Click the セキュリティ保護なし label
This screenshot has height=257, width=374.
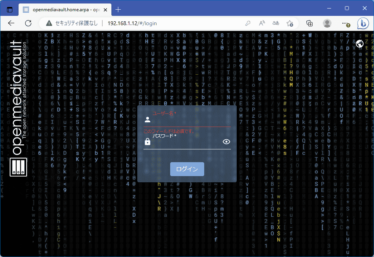tap(77, 23)
